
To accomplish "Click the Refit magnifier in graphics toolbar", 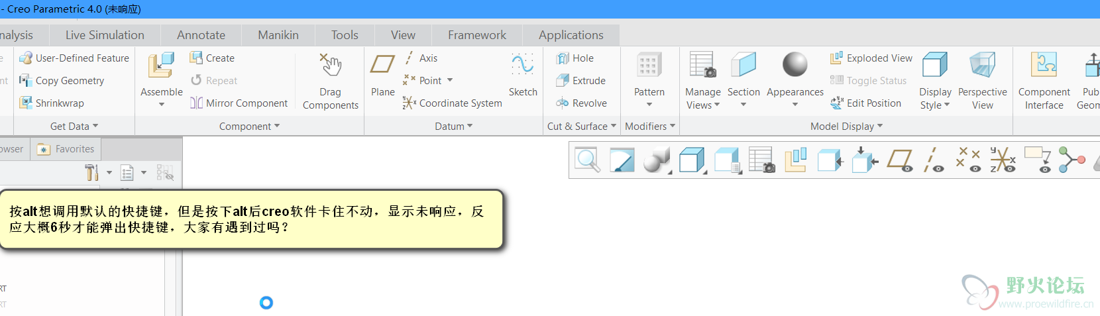I will (x=588, y=160).
